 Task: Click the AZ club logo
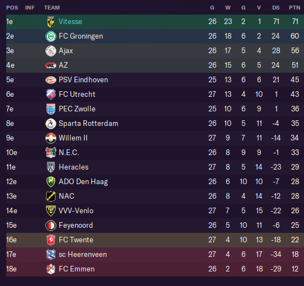pos(51,65)
